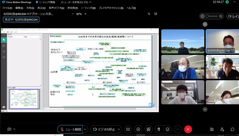Open the recording button
The image size is (239, 136).
coord(138,129)
